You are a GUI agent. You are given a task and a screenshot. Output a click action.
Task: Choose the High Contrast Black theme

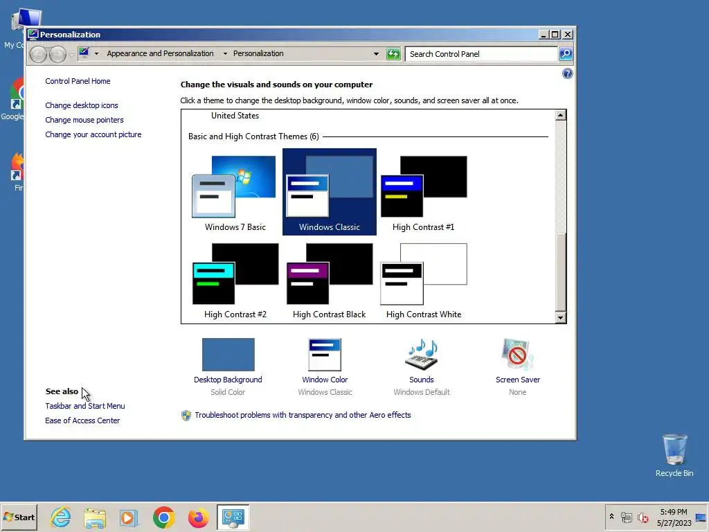(329, 281)
